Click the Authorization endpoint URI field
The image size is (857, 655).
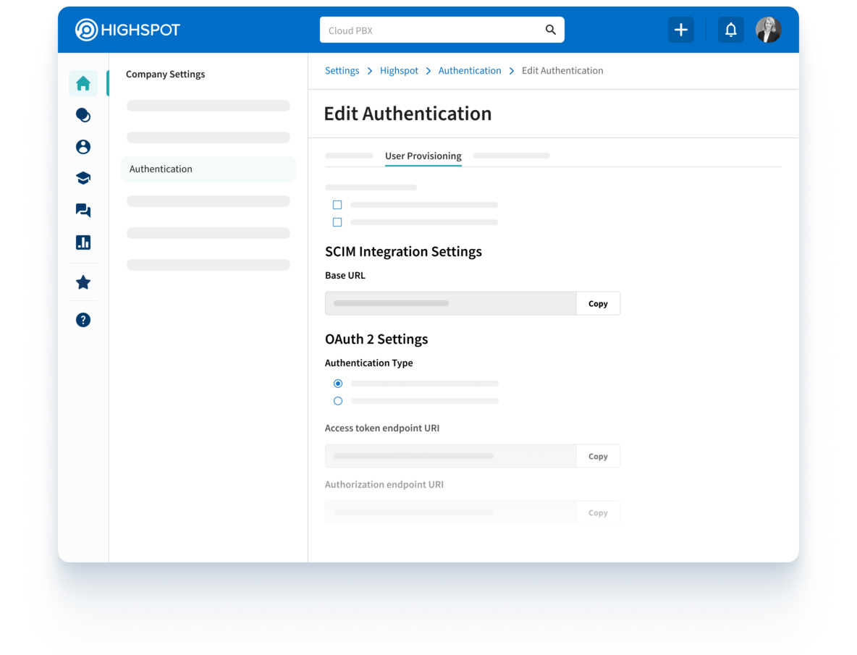(x=450, y=513)
